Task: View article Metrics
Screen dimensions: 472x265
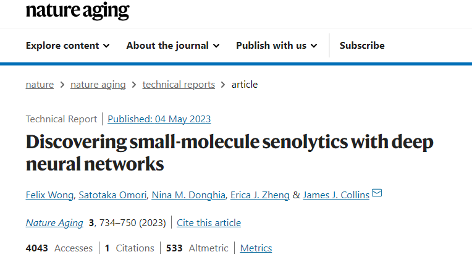Action: pos(256,248)
